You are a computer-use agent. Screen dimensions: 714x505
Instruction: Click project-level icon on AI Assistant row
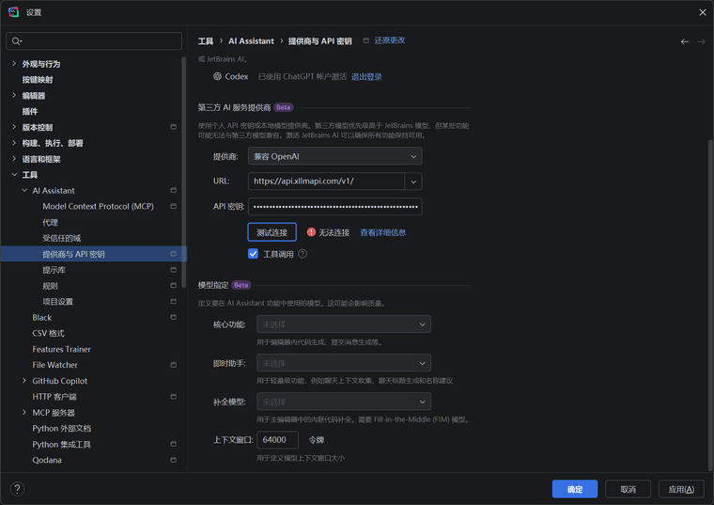click(174, 191)
